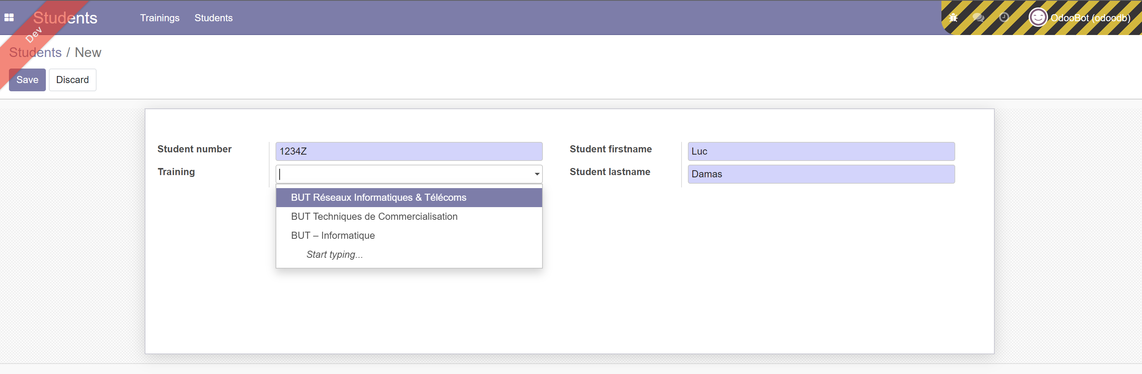Open the Students menu in top bar

tap(213, 18)
